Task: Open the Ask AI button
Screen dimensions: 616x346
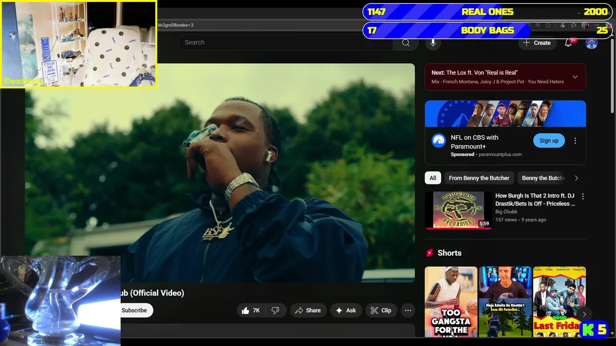Action: (346, 310)
